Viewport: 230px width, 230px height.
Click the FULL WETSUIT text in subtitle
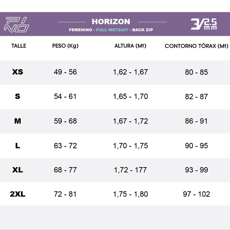pos(112,30)
